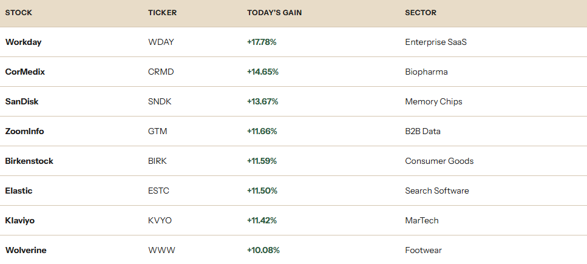Click the +11.66% gain for ZoomInfo
Image resolution: width=587 pixels, height=264 pixels.
[x=262, y=131]
